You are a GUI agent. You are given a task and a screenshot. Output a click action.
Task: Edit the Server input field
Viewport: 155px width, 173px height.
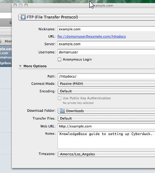pyautogui.click(x=106, y=44)
